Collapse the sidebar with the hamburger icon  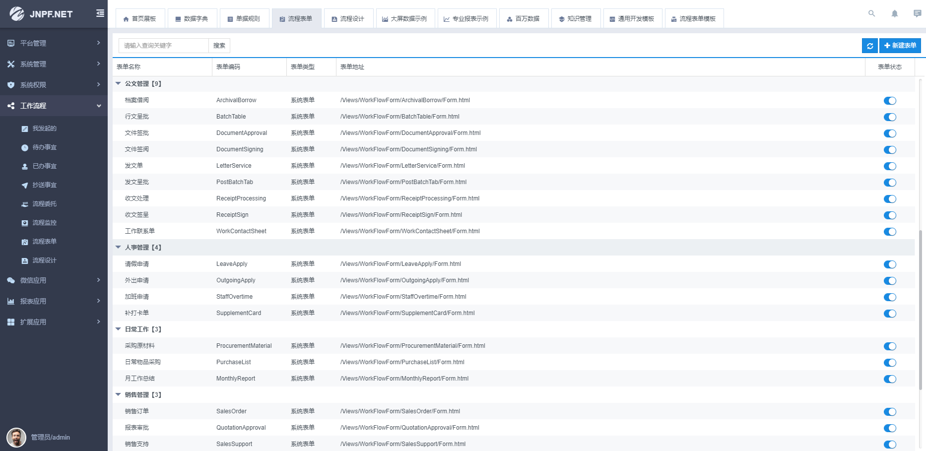pos(100,13)
